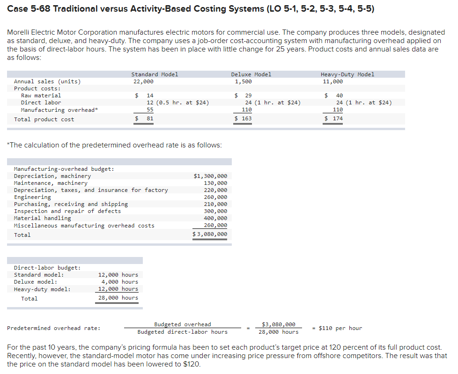
Task: Click the 1,500 annual sales value
Action: pos(244,81)
